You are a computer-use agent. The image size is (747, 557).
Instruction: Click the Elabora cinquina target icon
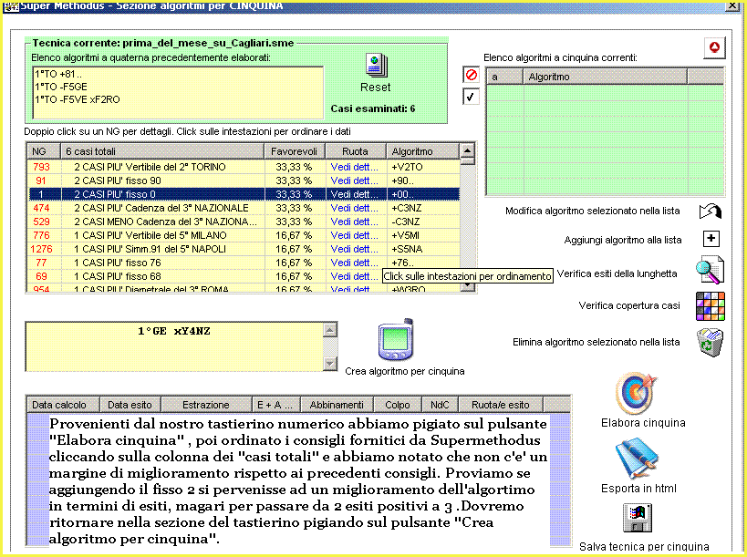tap(636, 393)
